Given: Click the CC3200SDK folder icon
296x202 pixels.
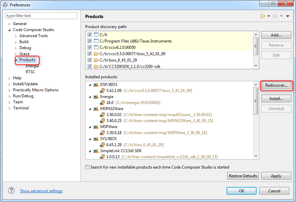Looking at the screenshot, I should pyautogui.click(x=96, y=67).
